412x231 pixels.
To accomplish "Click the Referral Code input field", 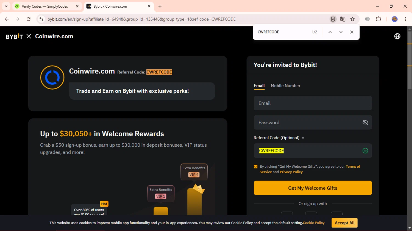I will click(x=313, y=151).
